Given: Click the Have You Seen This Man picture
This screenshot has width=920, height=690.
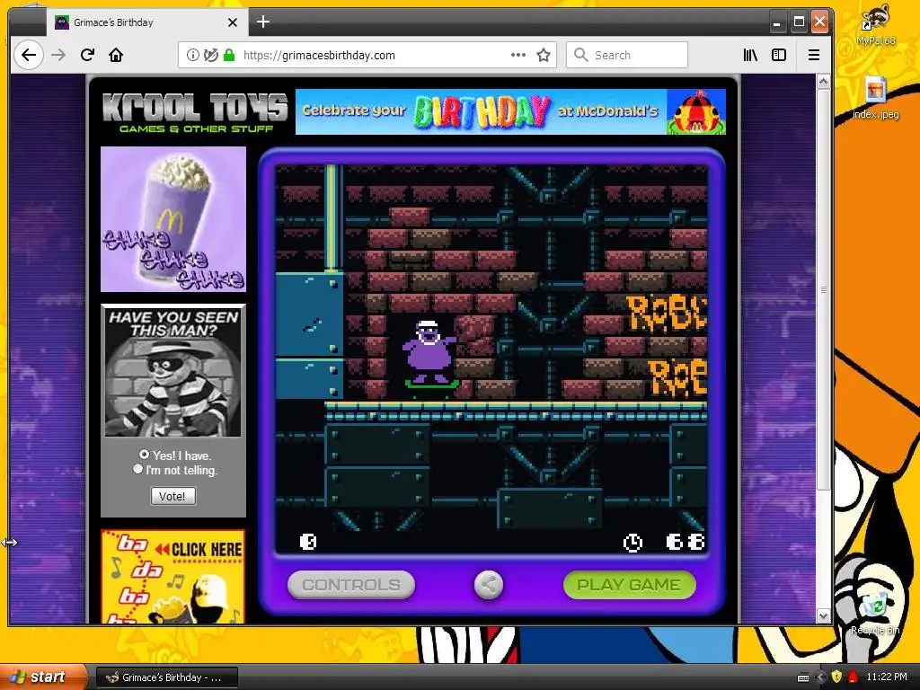Looking at the screenshot, I should [x=173, y=372].
